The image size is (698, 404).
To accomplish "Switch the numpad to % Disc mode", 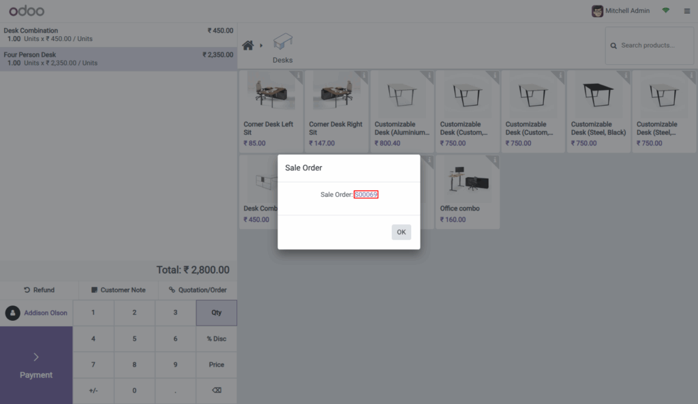I will (216, 339).
